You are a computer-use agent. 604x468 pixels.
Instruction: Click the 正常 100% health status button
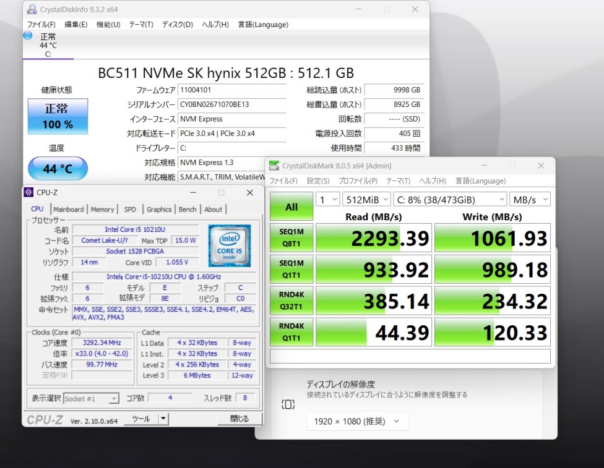[x=58, y=116]
